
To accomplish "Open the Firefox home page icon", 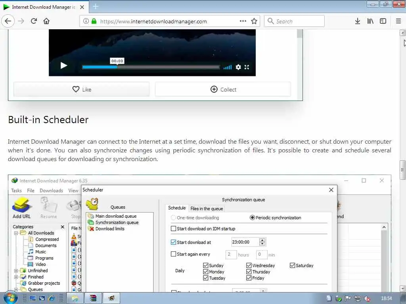I will click(46, 21).
